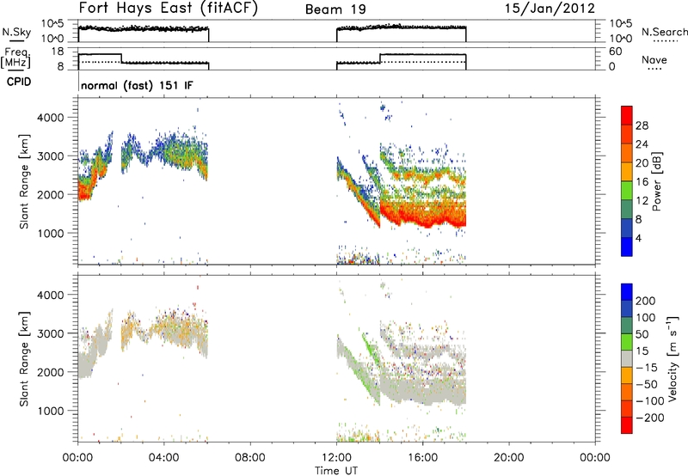Click the red top of the Power colorbar
Image resolution: width=688 pixels, height=476 pixels.
tap(627, 115)
